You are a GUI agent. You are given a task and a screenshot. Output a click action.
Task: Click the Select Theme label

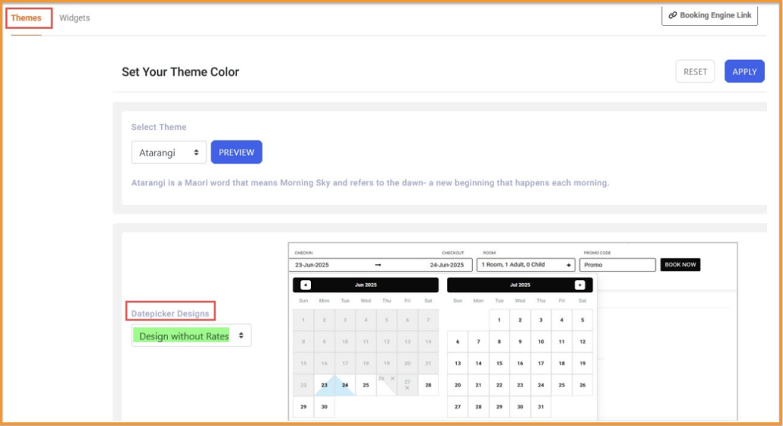click(159, 128)
